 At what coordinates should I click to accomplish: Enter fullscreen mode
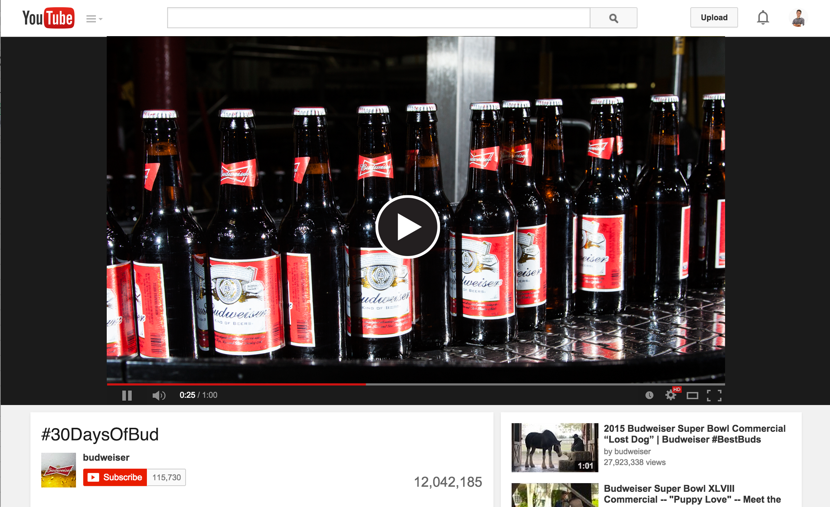[x=715, y=395]
